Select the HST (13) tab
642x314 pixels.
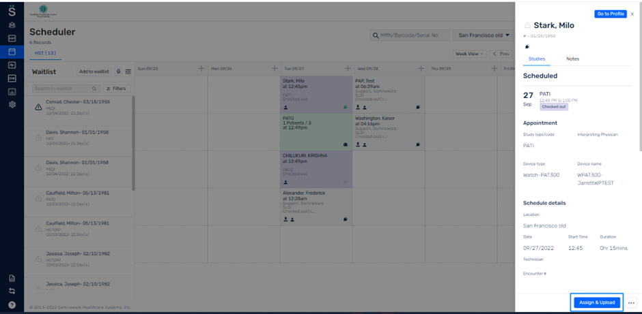(x=45, y=53)
